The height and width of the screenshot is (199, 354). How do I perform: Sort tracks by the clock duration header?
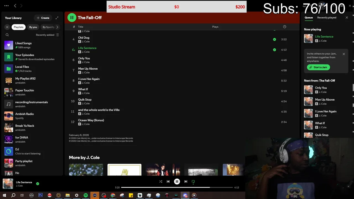[285, 27]
